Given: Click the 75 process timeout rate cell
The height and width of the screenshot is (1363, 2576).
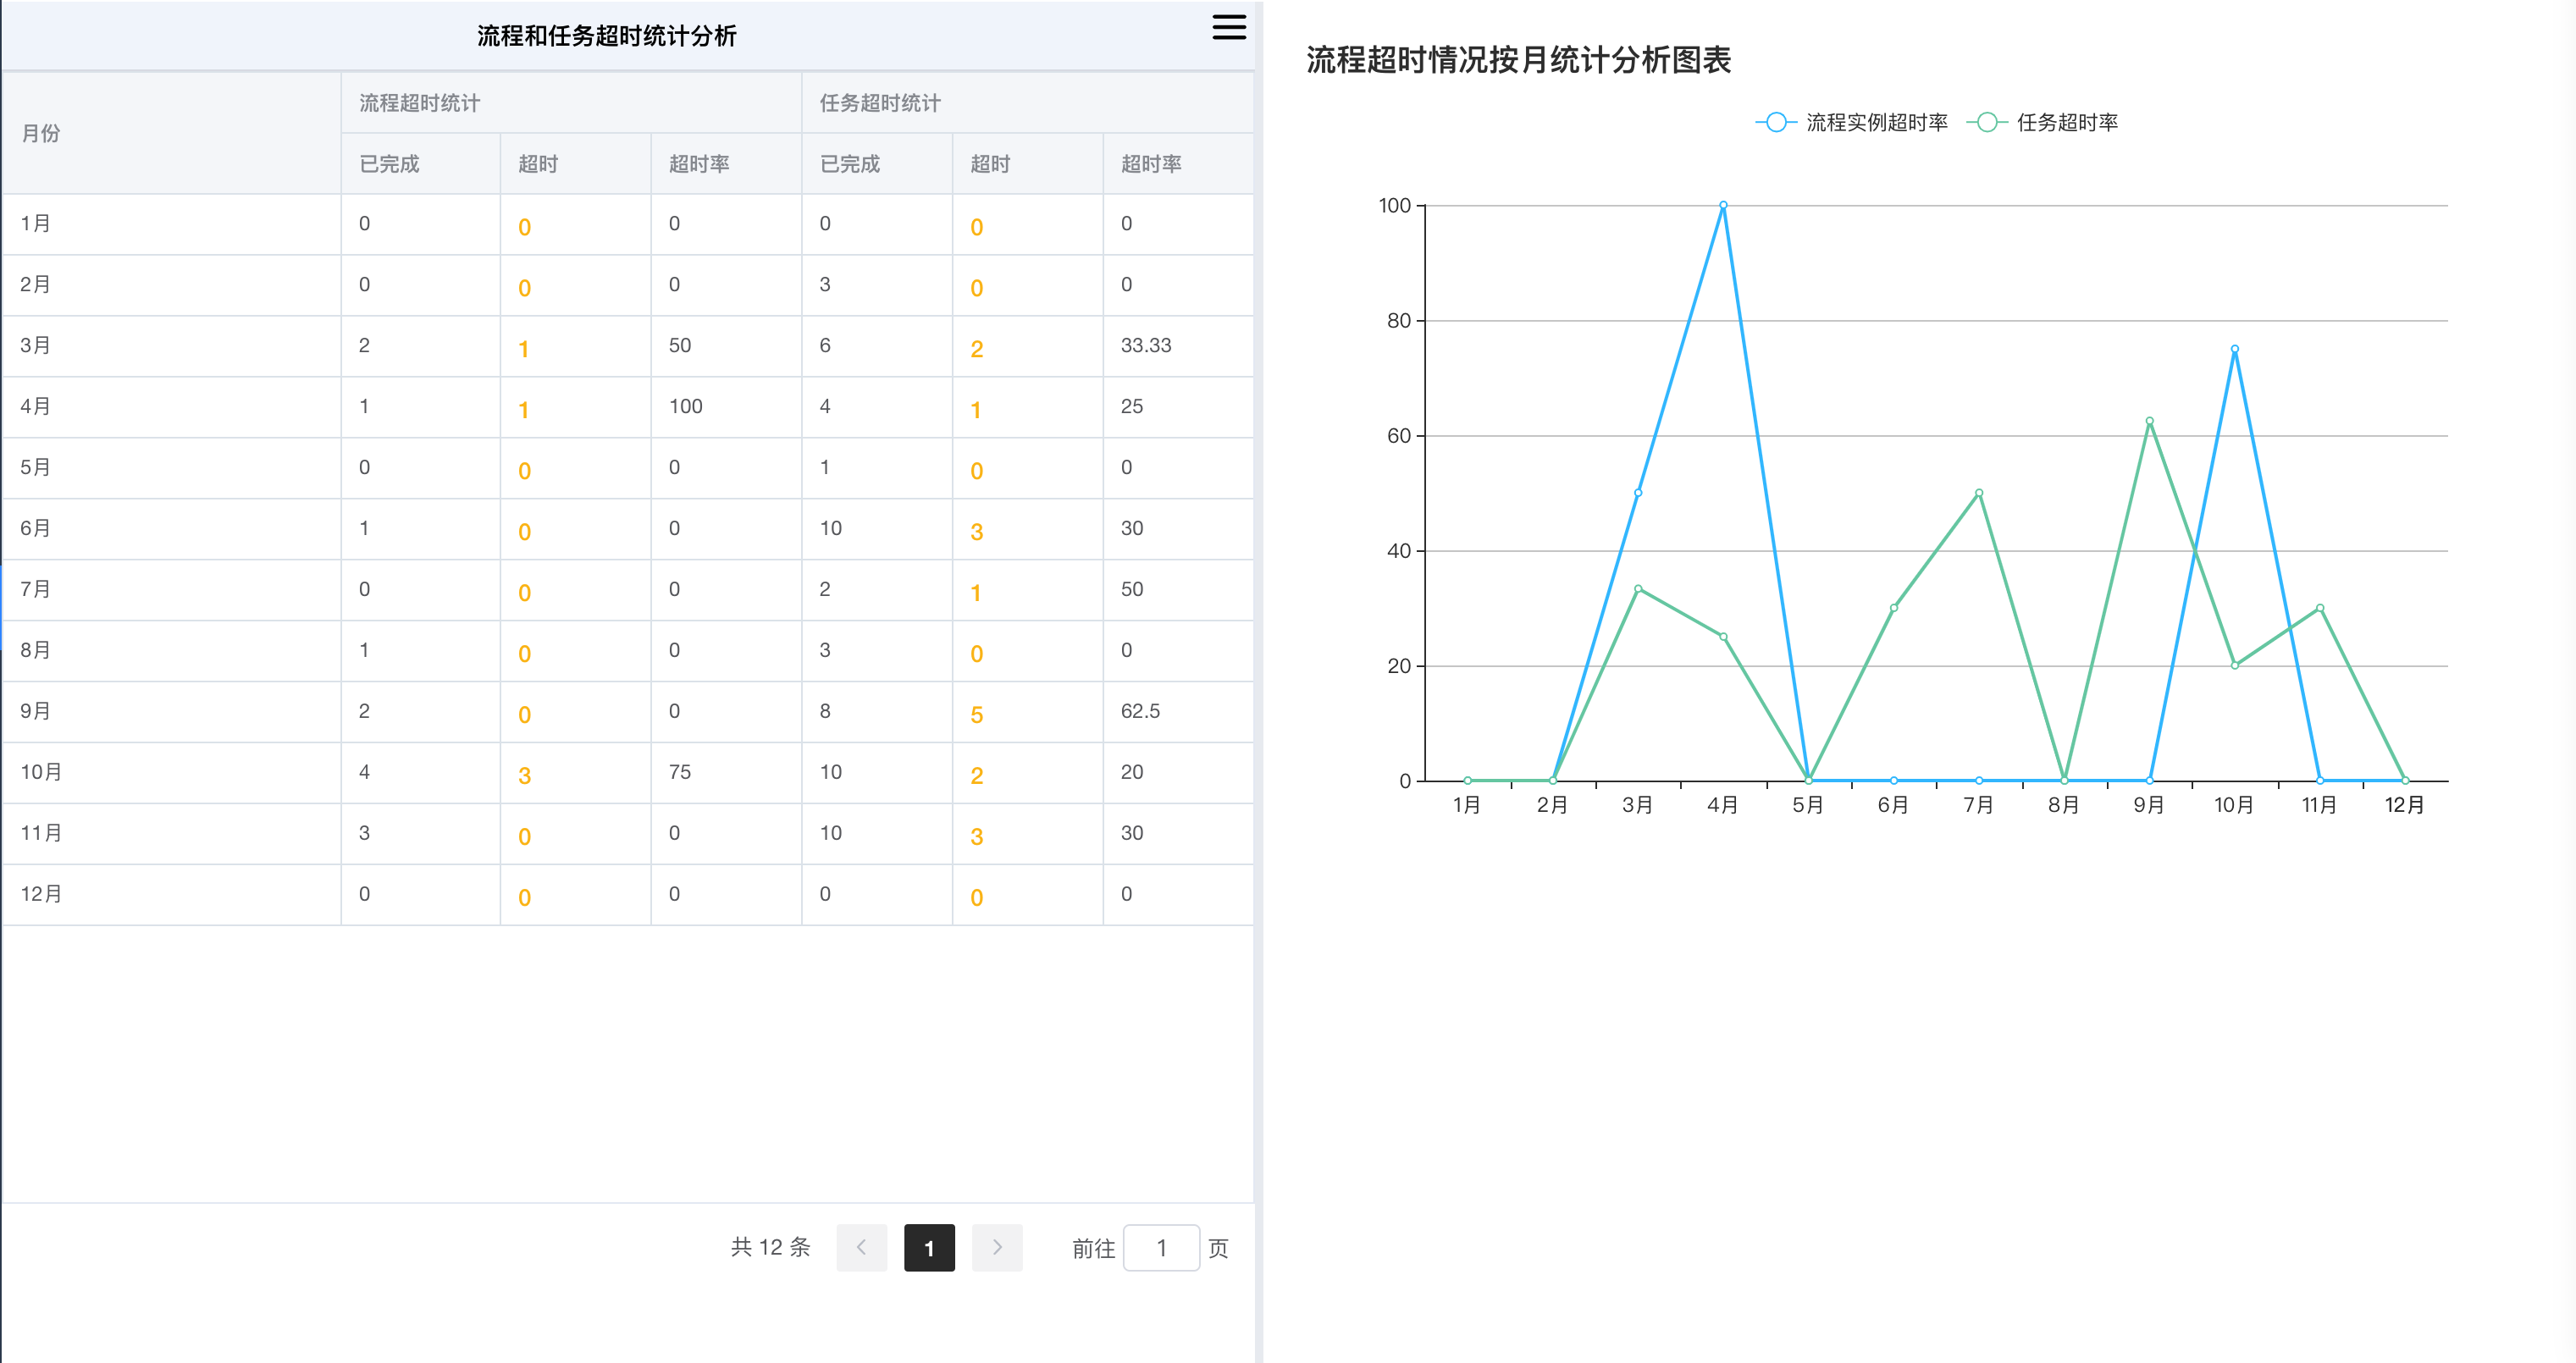Looking at the screenshot, I should 679,772.
